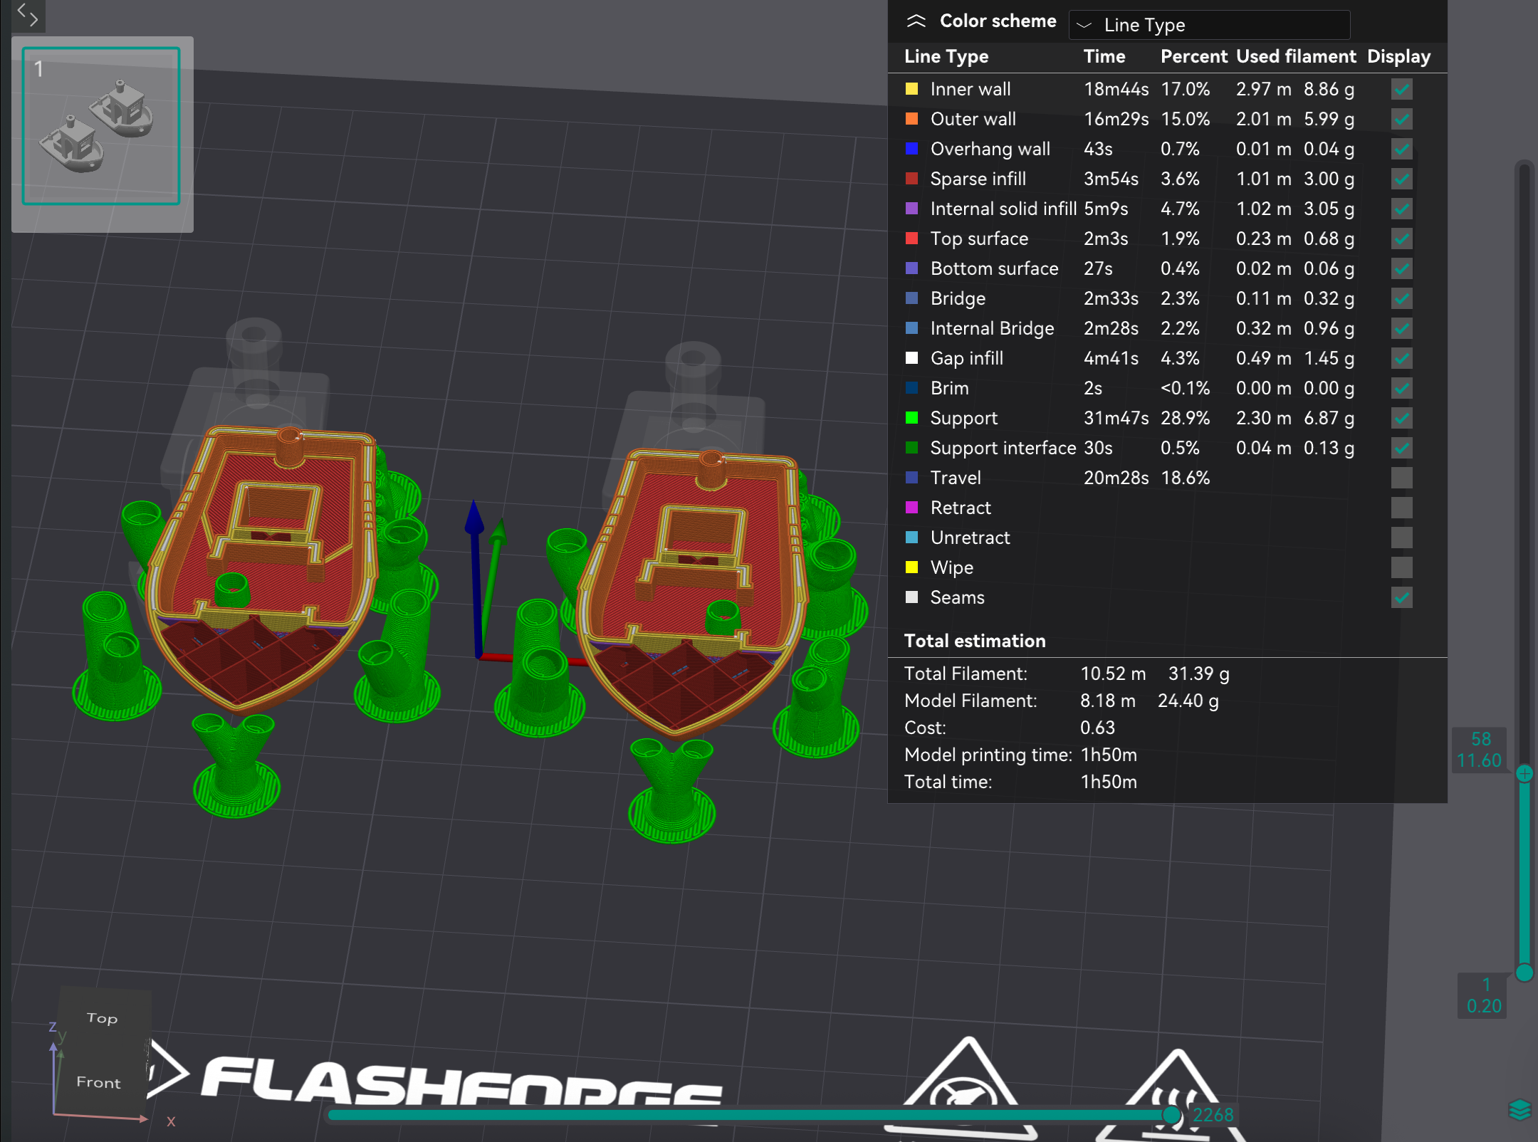Toggle Overhang wall display checkbox
The width and height of the screenshot is (1538, 1142).
tap(1401, 149)
